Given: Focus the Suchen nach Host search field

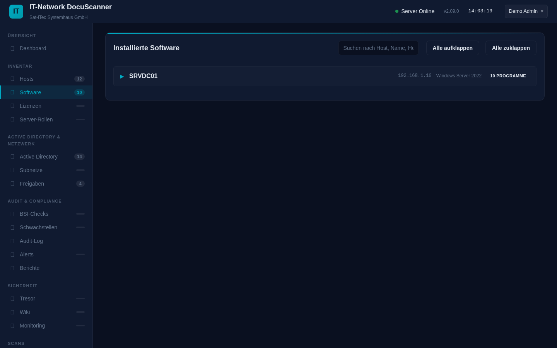Looking at the screenshot, I should 378,48.
